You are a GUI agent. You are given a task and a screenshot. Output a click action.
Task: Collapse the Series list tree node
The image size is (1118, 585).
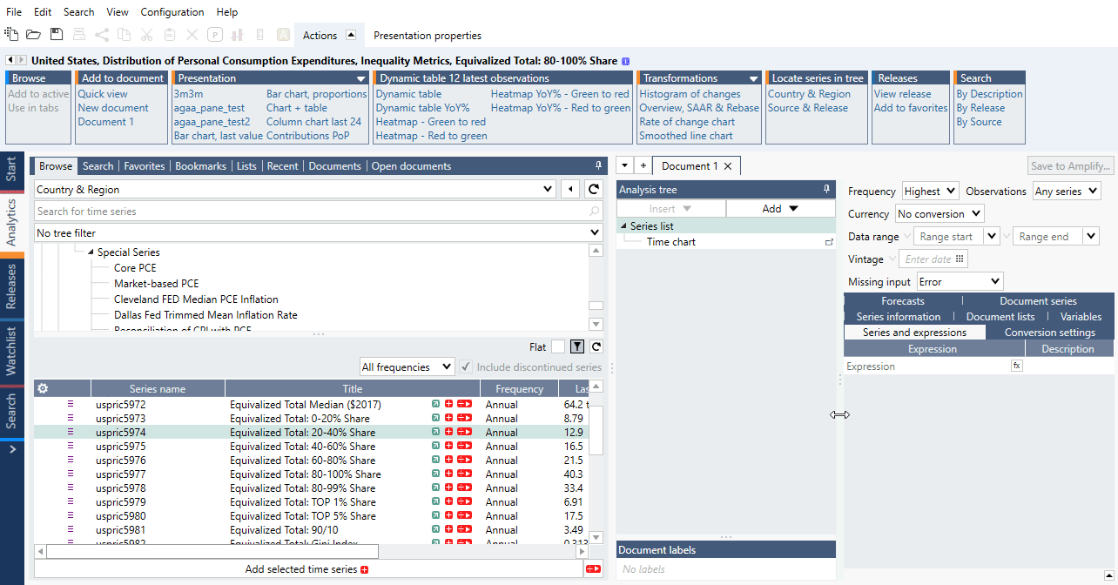[624, 226]
